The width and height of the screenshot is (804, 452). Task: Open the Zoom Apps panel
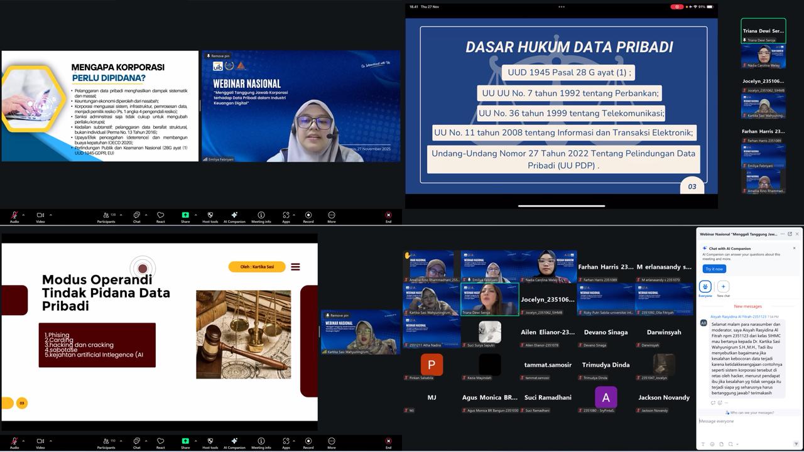(x=286, y=441)
